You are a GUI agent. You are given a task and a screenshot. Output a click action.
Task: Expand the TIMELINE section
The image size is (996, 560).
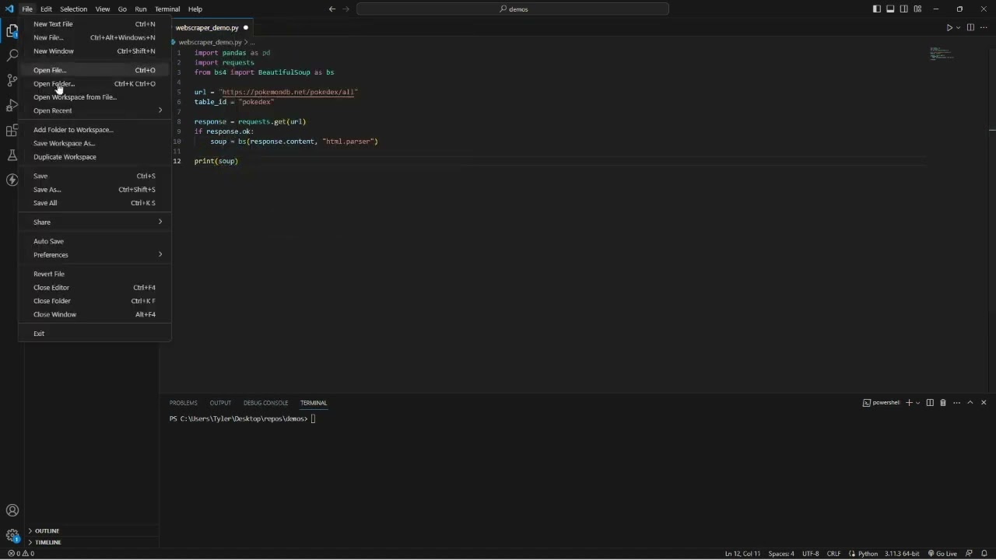point(93,542)
